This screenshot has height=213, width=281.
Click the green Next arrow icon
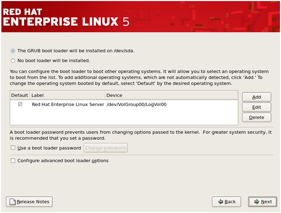tap(257, 202)
